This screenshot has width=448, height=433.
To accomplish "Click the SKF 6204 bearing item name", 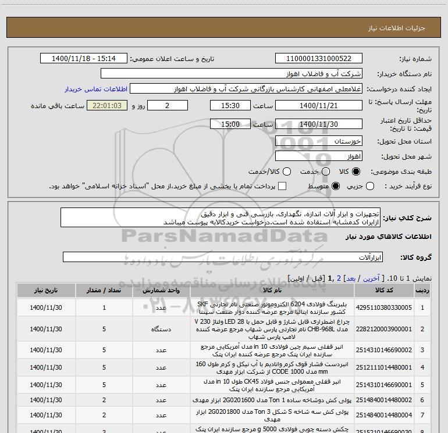I will coord(272,307).
